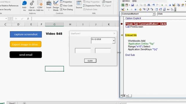The height and width of the screenshot is (104, 186).
Task: Switch to the Sheet2 tab
Action: [12, 103]
